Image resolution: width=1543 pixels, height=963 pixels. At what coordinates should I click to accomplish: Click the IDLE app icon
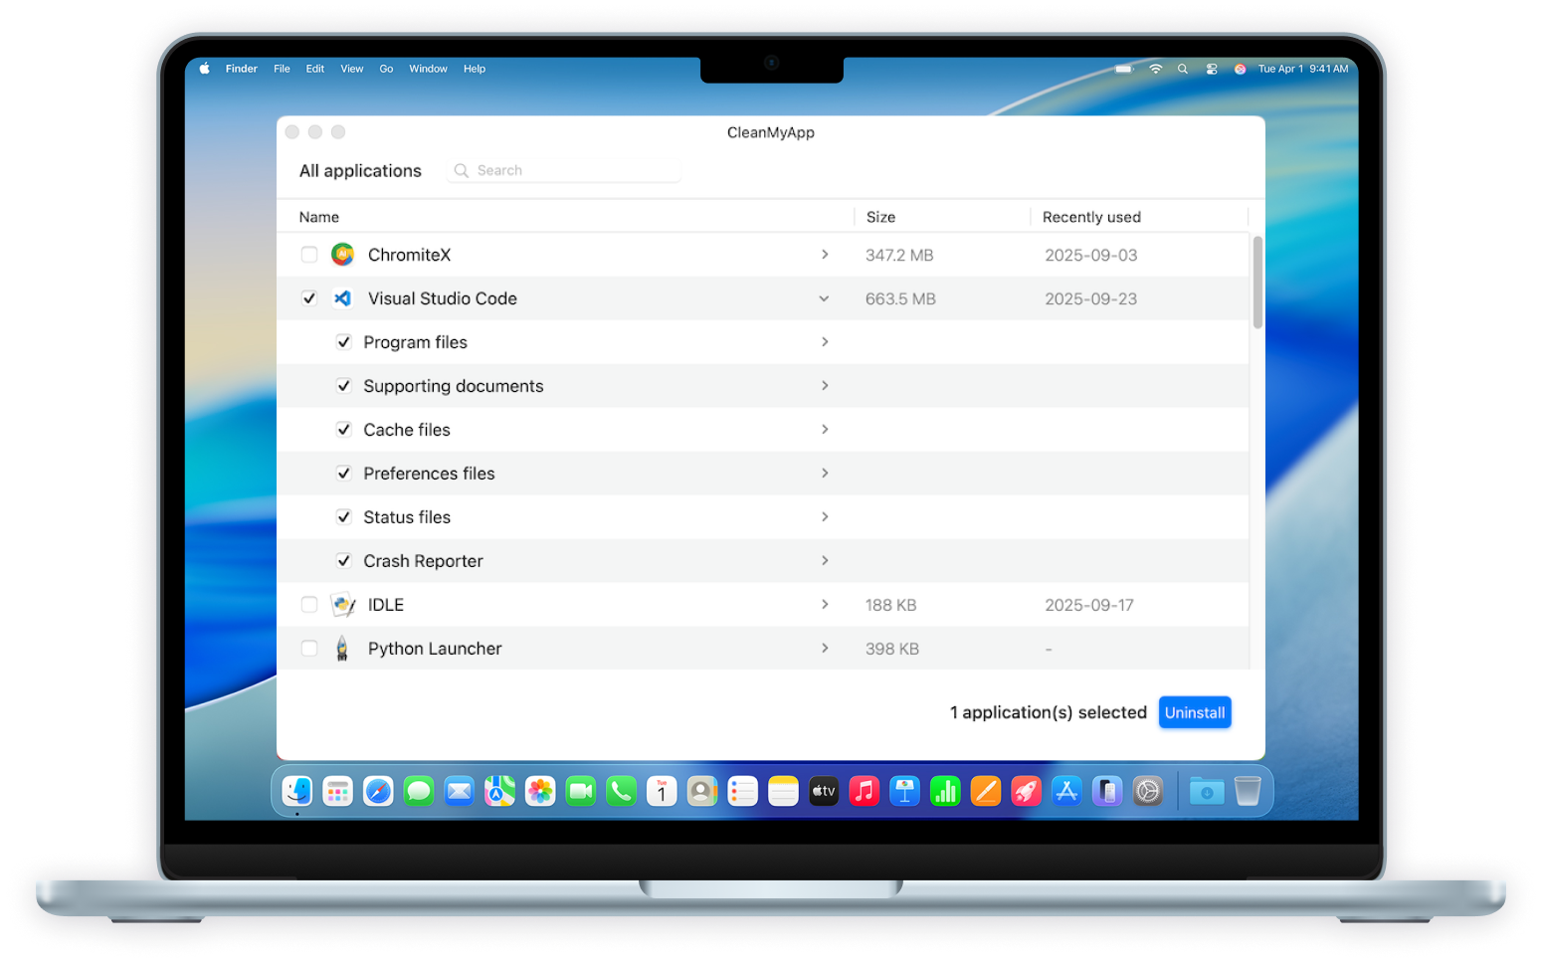tap(342, 605)
